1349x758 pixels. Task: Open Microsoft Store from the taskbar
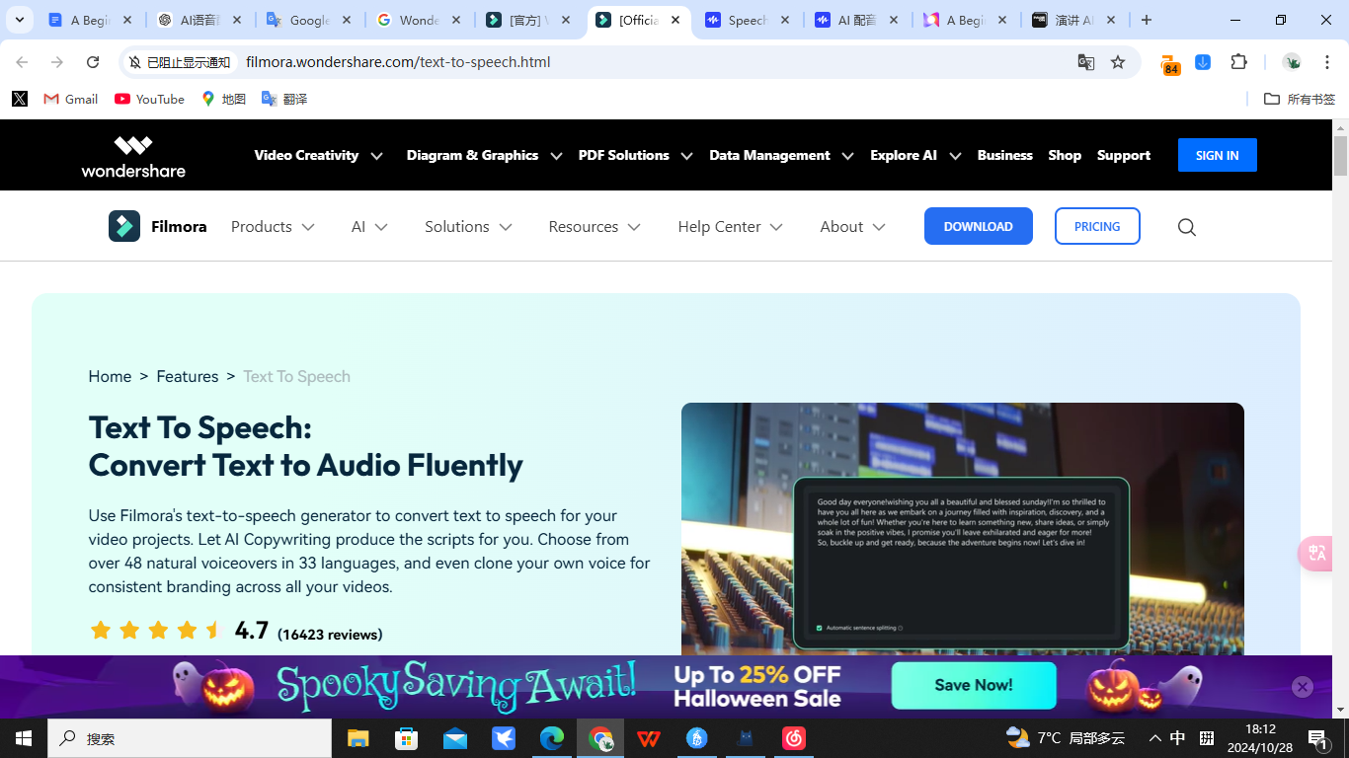pyautogui.click(x=406, y=738)
